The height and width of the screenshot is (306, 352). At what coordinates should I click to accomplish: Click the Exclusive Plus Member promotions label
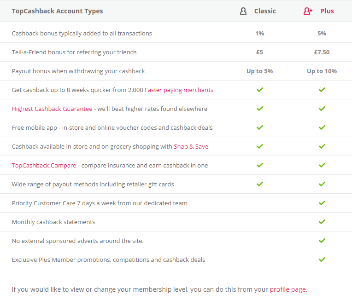click(108, 260)
